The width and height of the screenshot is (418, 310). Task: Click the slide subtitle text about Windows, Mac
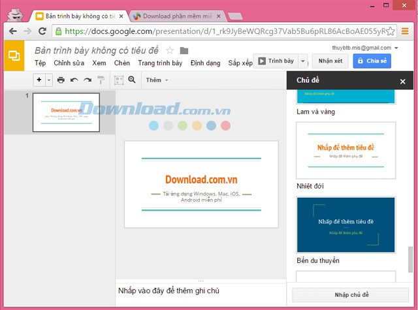(x=201, y=197)
